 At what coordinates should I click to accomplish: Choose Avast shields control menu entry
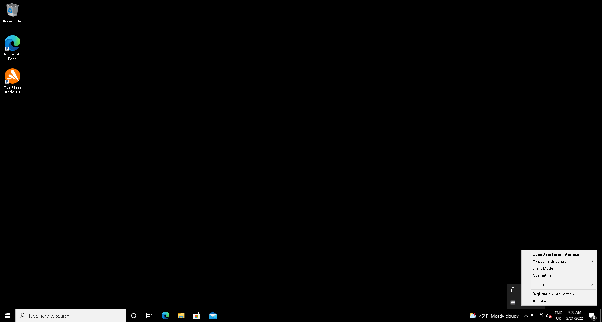coord(559,261)
